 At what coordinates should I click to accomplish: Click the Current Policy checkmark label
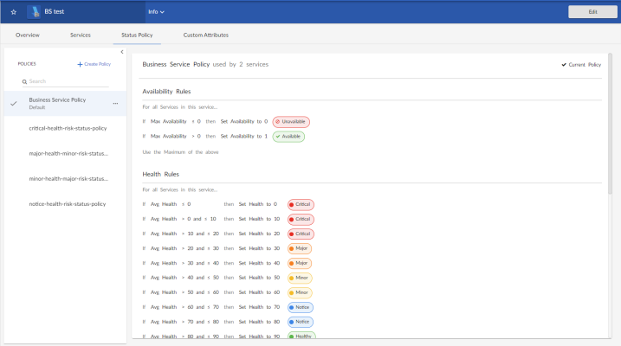(x=581, y=65)
